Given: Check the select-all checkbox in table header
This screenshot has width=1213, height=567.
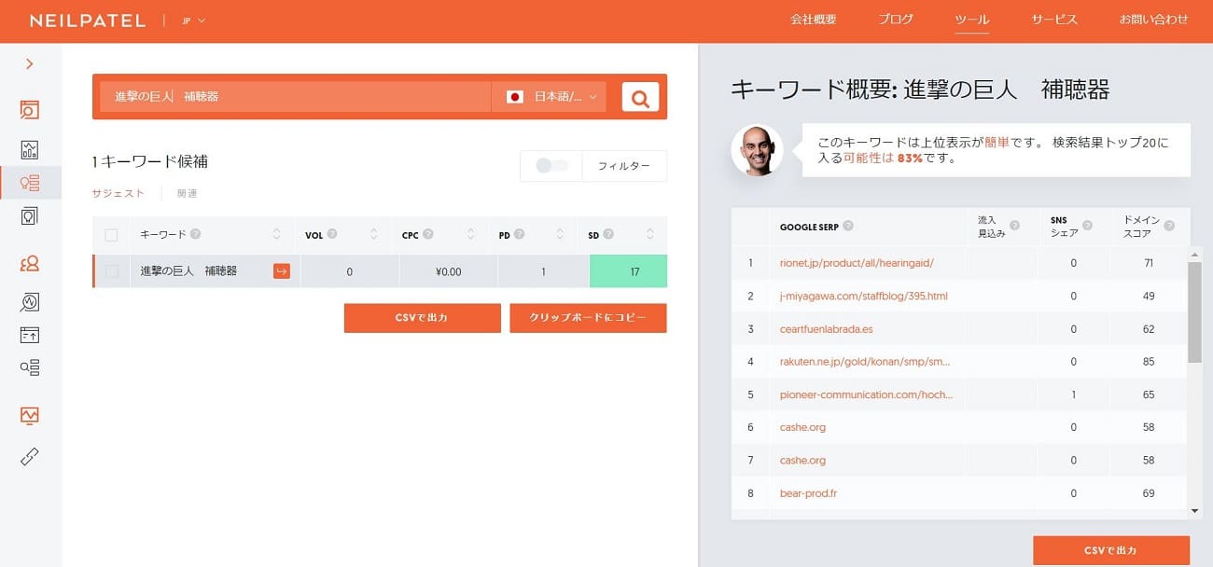Looking at the screenshot, I should [x=112, y=235].
